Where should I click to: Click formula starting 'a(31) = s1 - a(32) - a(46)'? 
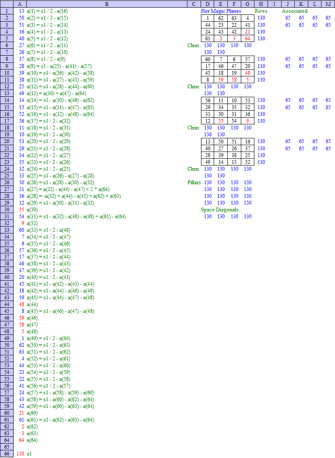tap(76, 216)
